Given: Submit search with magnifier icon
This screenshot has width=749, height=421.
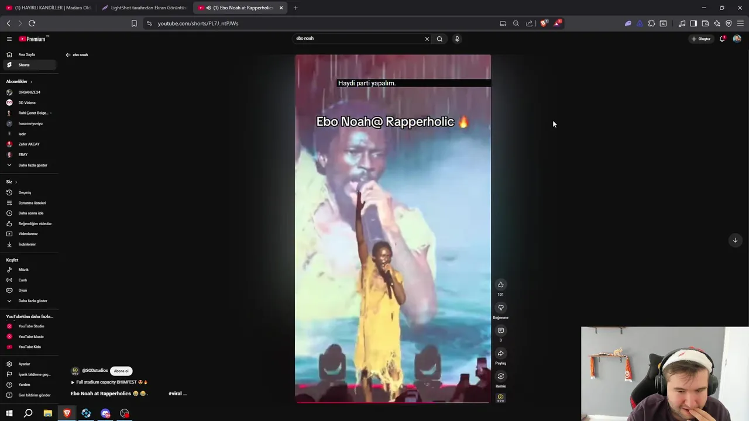Looking at the screenshot, I should [x=439, y=39].
